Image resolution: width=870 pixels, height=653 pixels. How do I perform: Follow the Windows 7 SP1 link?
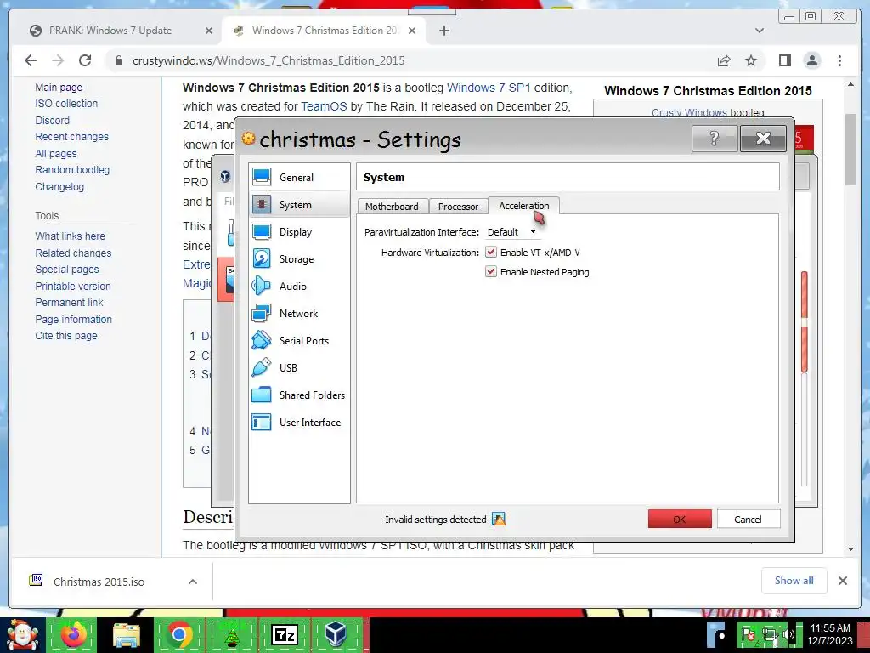tap(489, 88)
